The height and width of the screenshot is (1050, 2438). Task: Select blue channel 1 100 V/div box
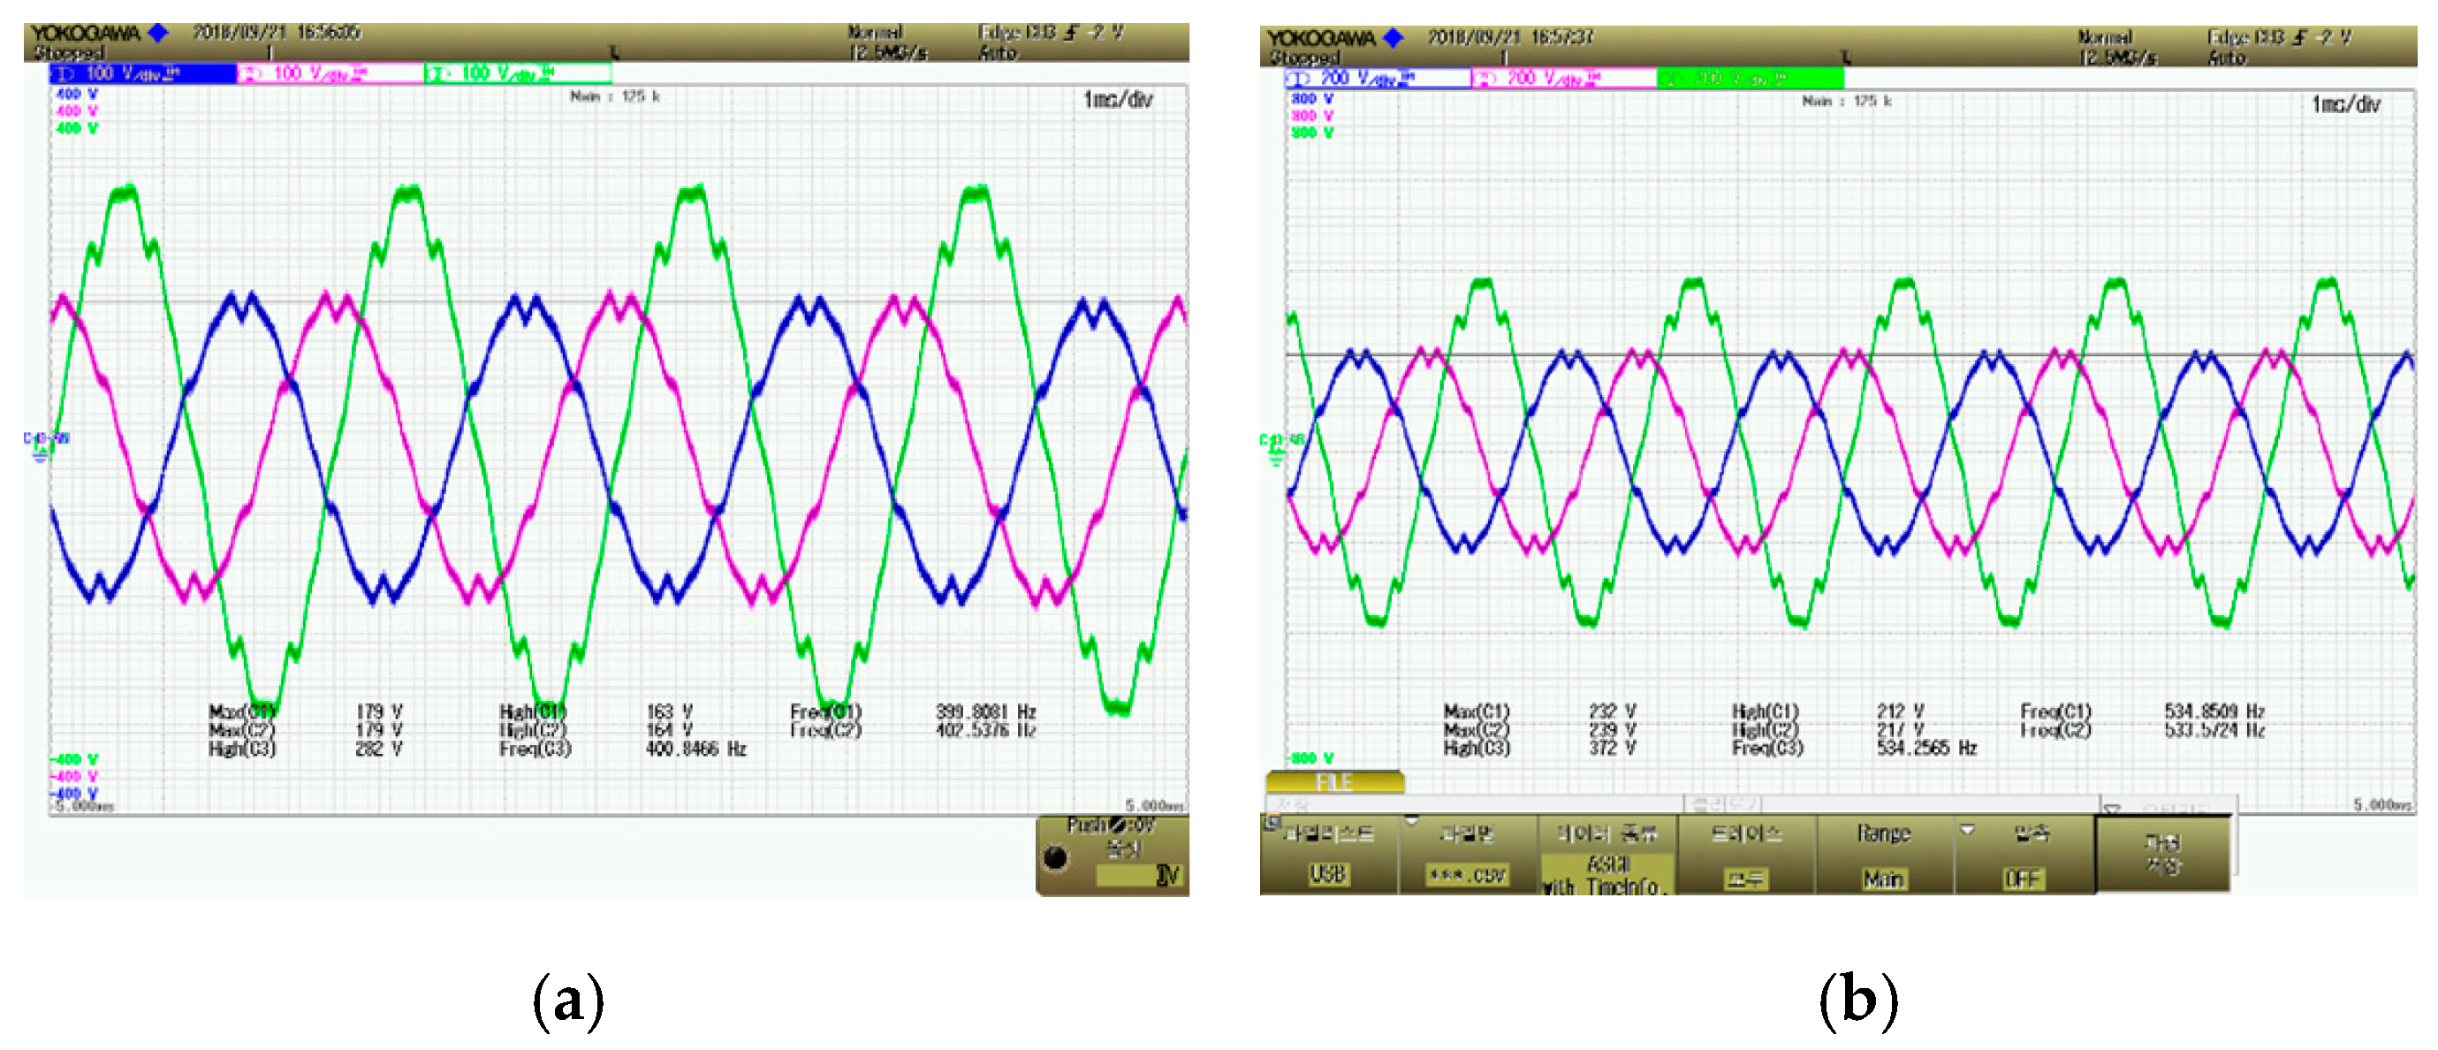142,74
